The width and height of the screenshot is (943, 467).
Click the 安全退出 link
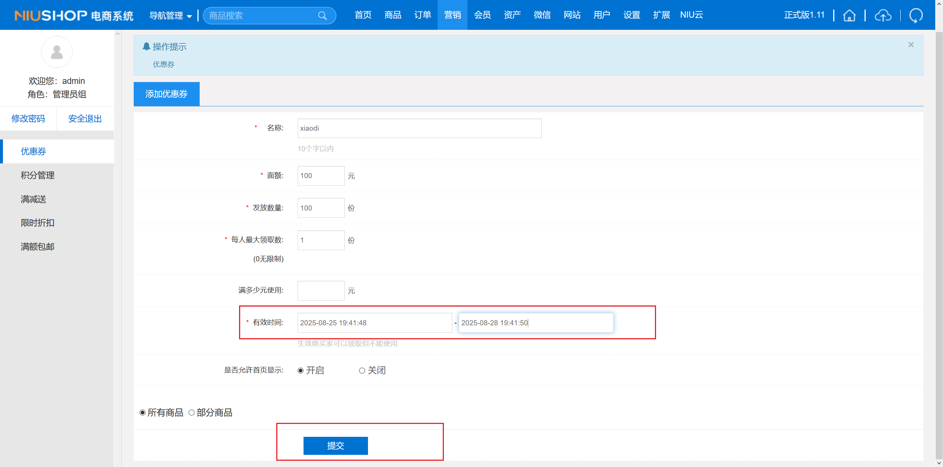tap(85, 118)
